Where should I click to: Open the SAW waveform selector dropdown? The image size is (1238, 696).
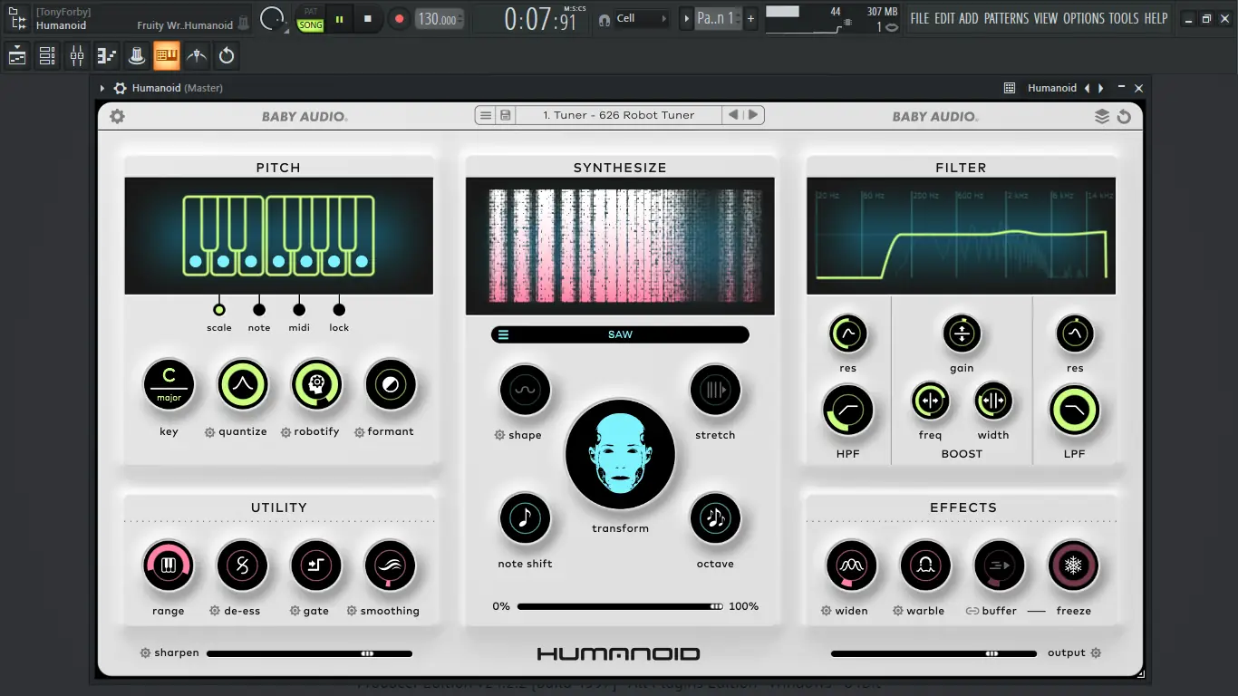point(620,334)
